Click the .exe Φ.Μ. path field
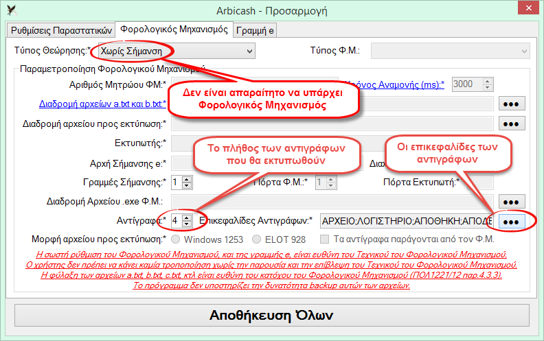The width and height of the screenshot is (544, 341). (x=332, y=202)
